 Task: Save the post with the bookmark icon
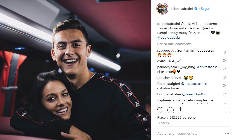(x=227, y=110)
